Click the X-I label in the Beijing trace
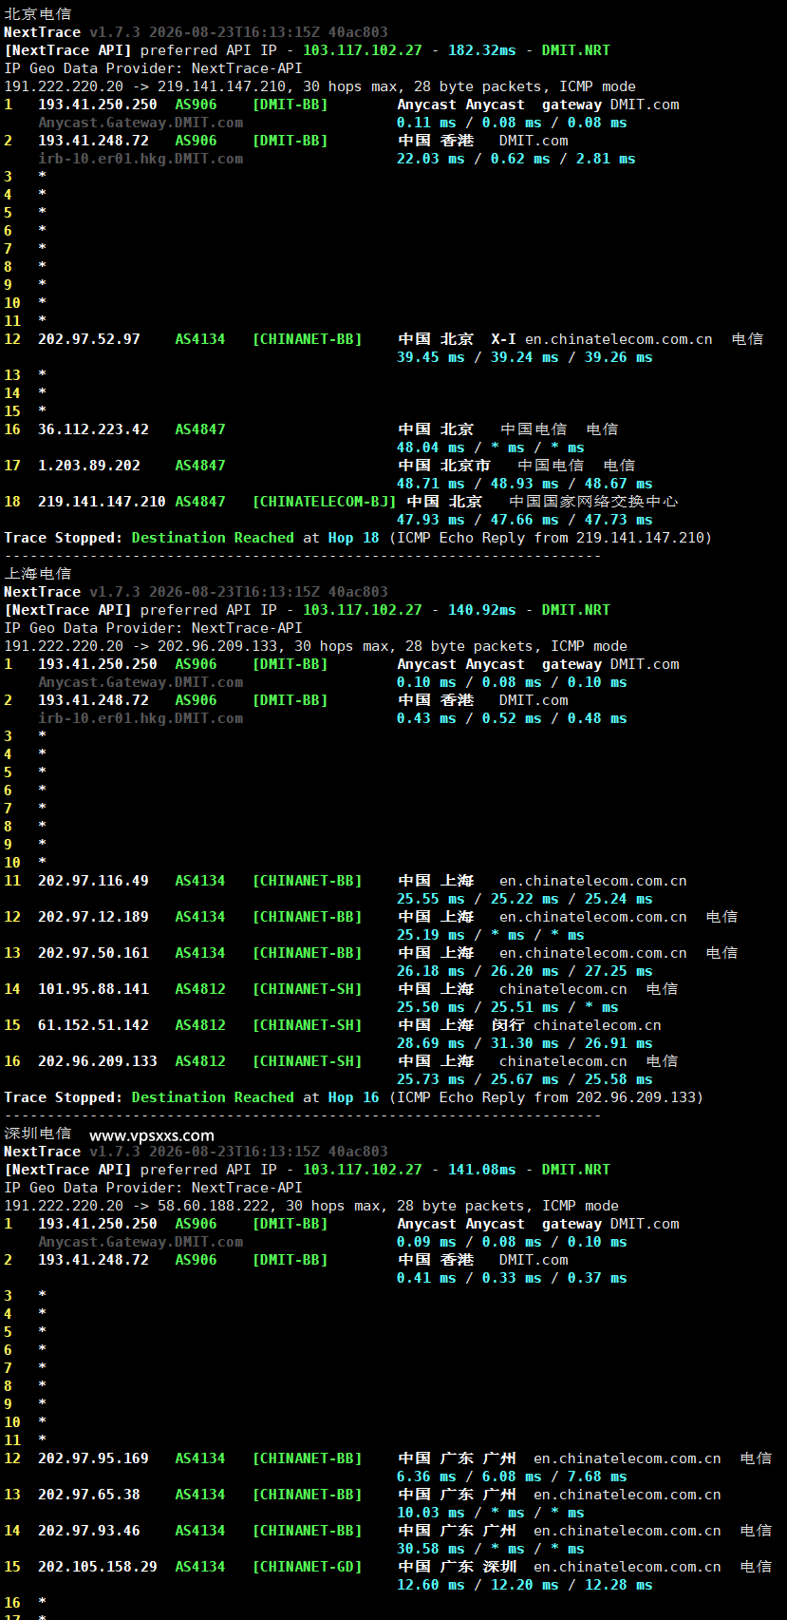The image size is (787, 1620). 503,339
